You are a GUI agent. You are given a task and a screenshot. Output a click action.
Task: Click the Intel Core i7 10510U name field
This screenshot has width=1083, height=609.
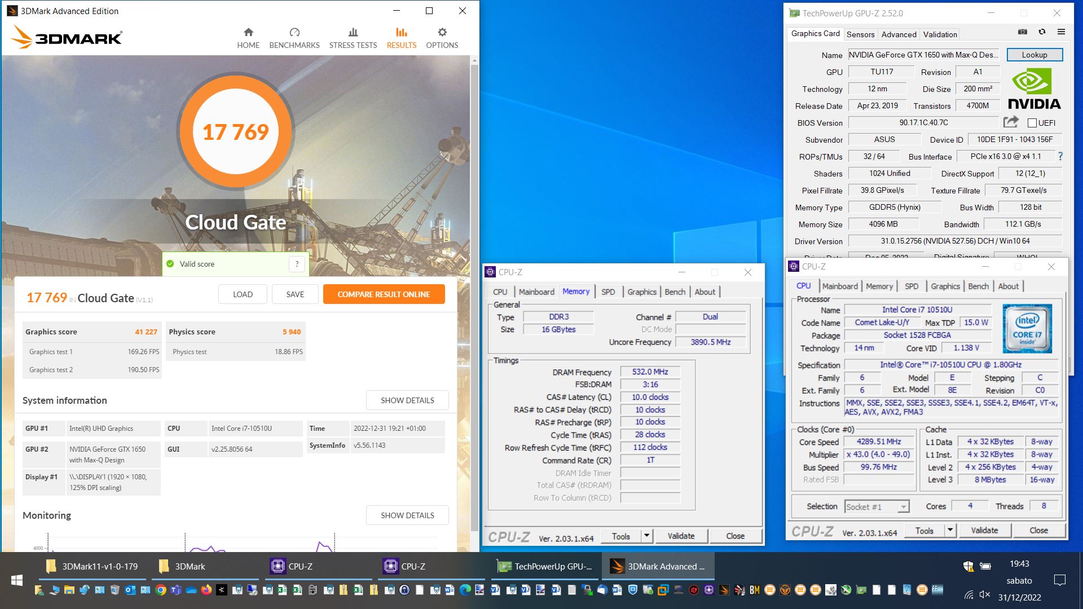(917, 310)
